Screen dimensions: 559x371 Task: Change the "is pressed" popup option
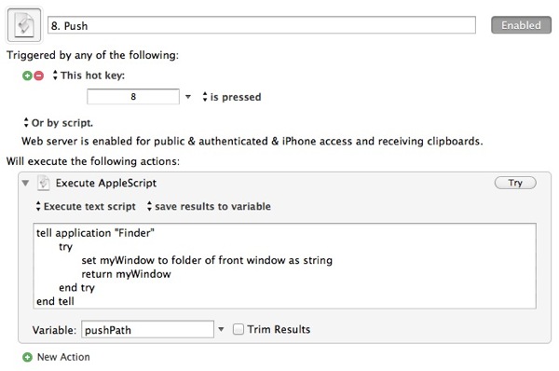point(232,97)
